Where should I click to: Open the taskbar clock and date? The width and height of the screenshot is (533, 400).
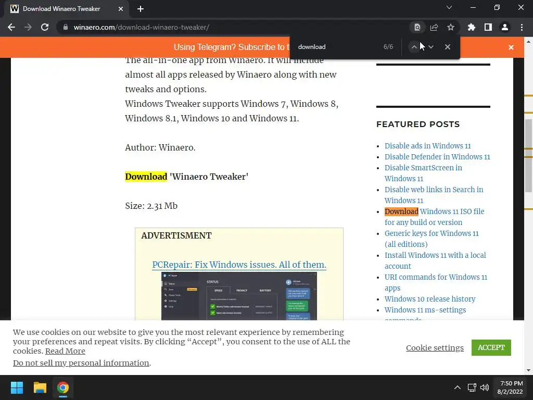coord(510,387)
